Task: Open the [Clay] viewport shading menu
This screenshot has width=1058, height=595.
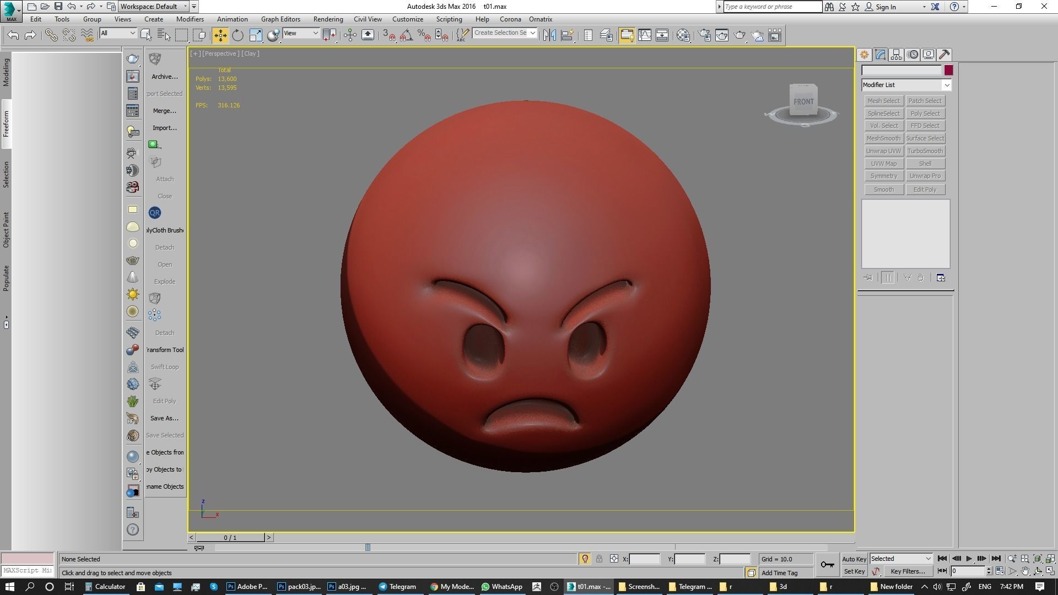Action: coord(250,53)
